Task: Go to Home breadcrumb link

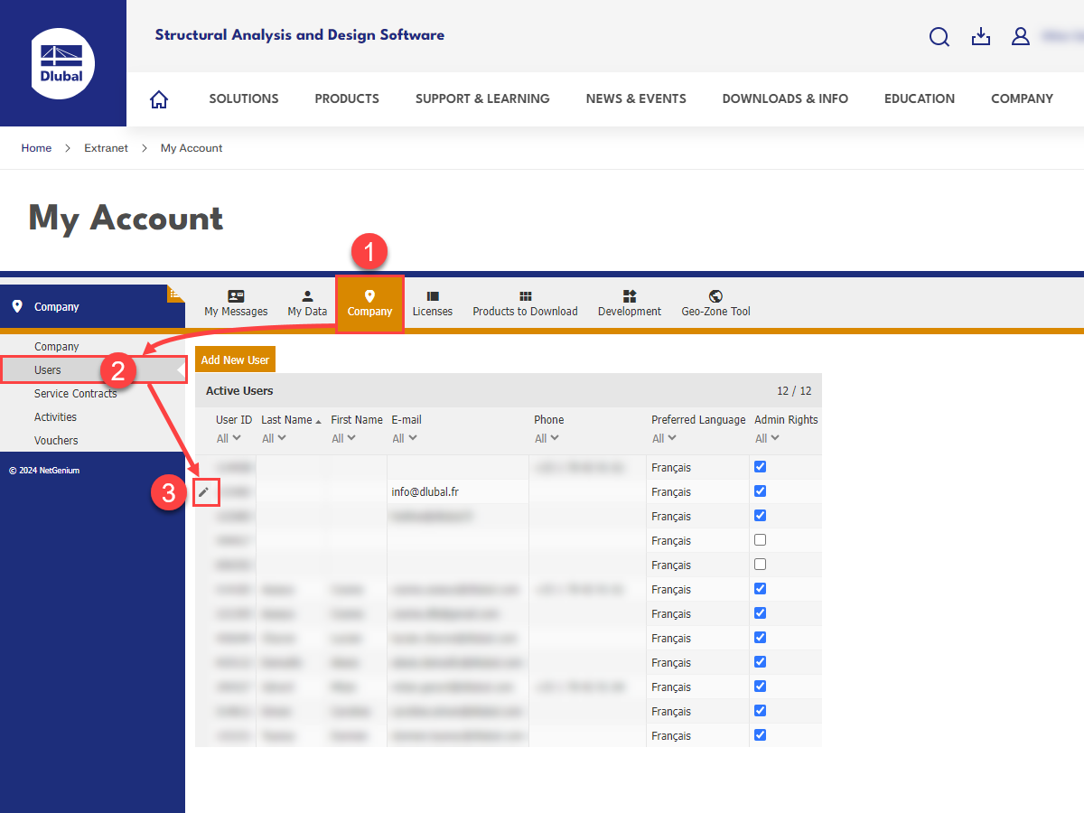Action: [x=36, y=148]
